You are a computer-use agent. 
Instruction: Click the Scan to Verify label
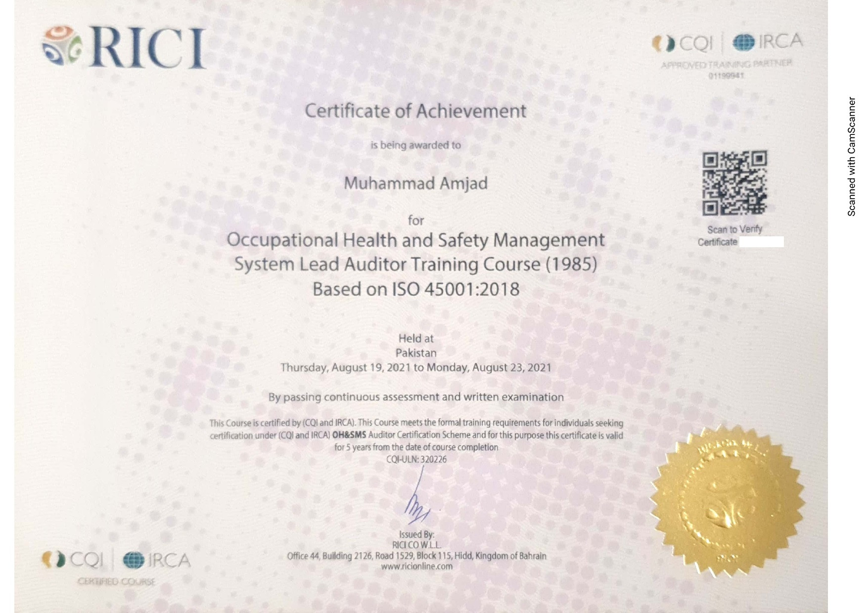tap(734, 229)
